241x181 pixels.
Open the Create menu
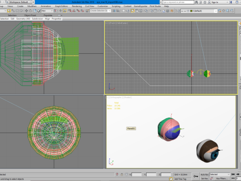pyautogui.click(x=20, y=6)
